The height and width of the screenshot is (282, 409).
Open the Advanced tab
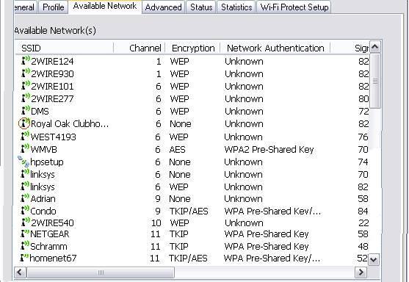tap(163, 7)
